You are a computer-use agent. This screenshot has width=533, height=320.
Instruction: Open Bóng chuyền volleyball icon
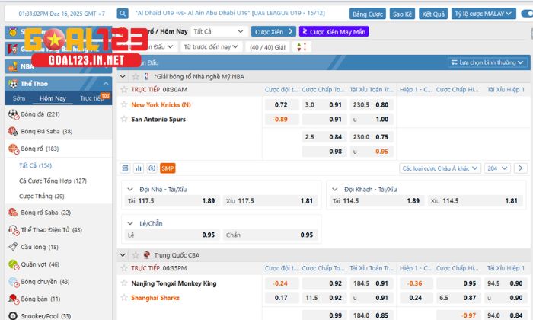[13, 282]
